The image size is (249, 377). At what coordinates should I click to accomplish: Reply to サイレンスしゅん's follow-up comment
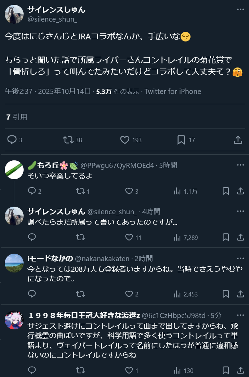coord(32,237)
